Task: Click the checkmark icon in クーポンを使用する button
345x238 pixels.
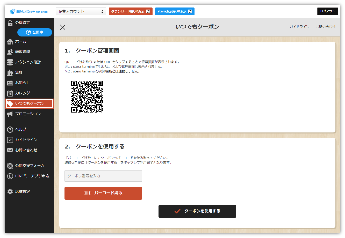Action: [177, 211]
